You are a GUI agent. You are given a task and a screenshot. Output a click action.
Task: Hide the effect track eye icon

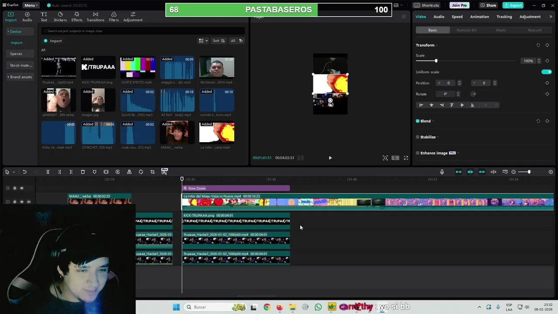pyautogui.click(x=21, y=188)
